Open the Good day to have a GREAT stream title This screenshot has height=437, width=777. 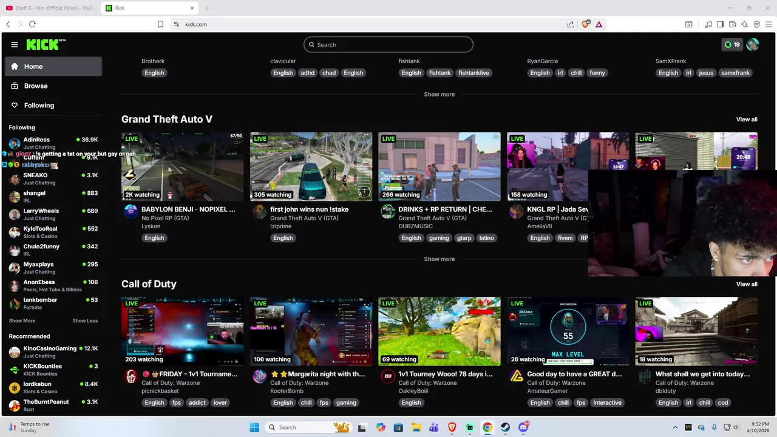tap(574, 374)
